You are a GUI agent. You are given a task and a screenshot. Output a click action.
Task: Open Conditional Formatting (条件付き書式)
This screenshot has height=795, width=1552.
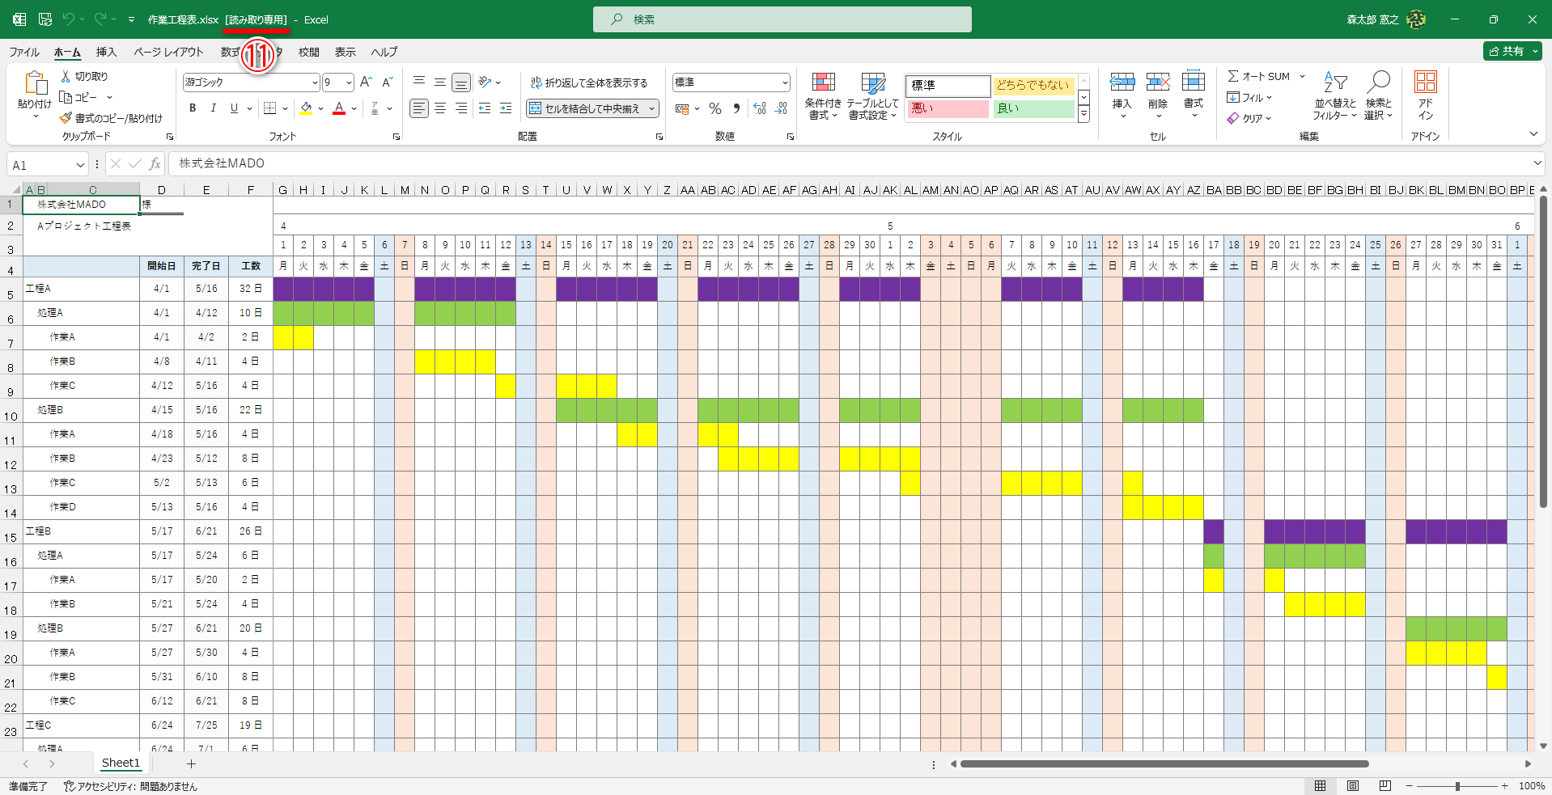click(823, 96)
